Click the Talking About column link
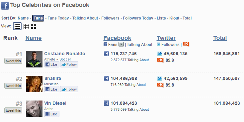 click(x=139, y=45)
